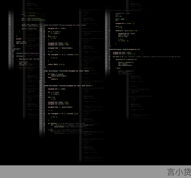The width and height of the screenshot is (191, 178).
Task: Click the 'string ligne;' line
Action: tap(23, 62)
